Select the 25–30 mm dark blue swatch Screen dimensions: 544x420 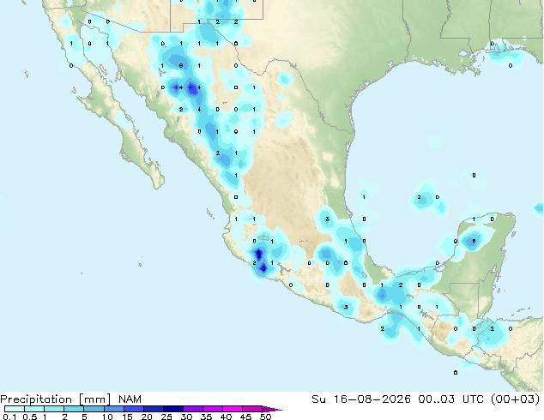pos(172,409)
